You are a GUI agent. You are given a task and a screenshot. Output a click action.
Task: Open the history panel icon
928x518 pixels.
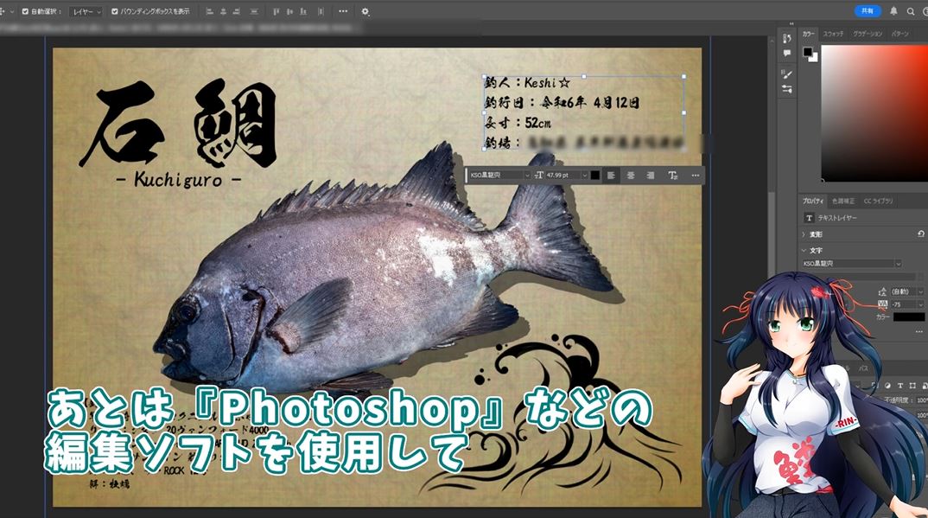pyautogui.click(x=787, y=39)
